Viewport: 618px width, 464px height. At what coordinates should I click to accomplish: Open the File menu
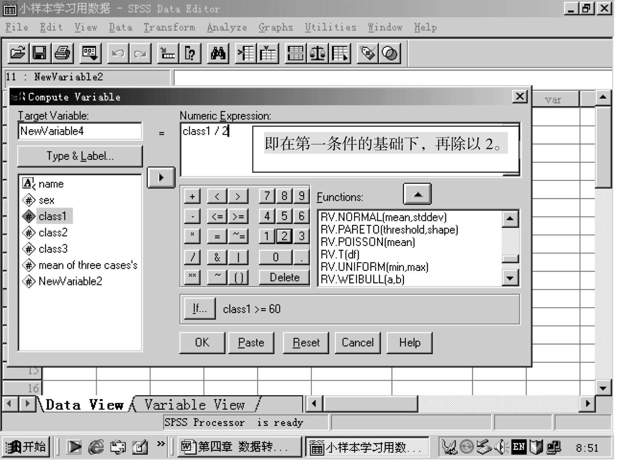click(x=17, y=27)
